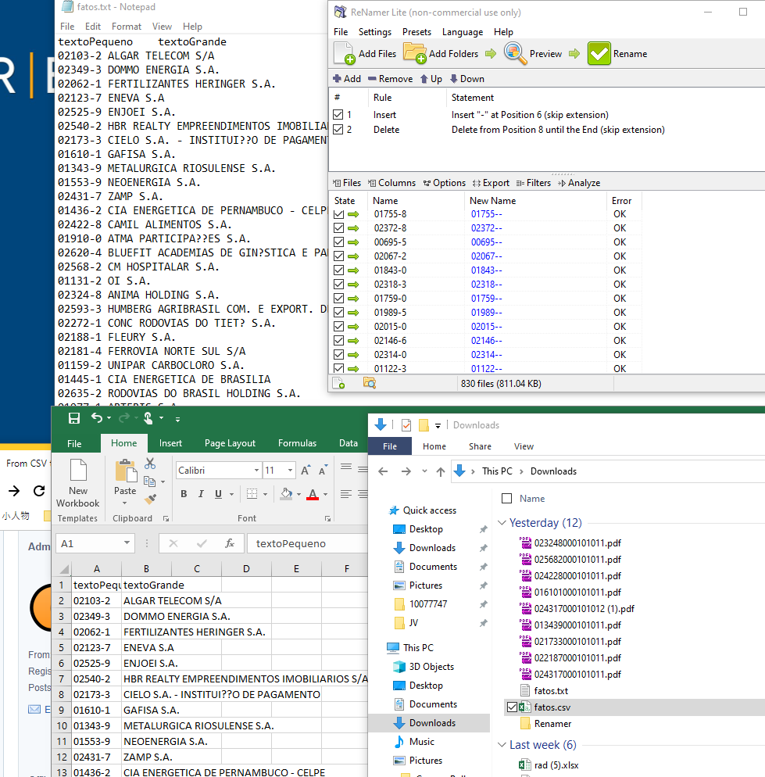Viewport: 765px width, 777px height.
Task: Open the Calibri font name dropdown
Action: click(x=256, y=471)
